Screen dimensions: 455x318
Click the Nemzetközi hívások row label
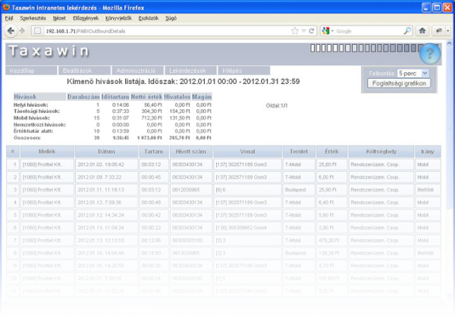39,124
